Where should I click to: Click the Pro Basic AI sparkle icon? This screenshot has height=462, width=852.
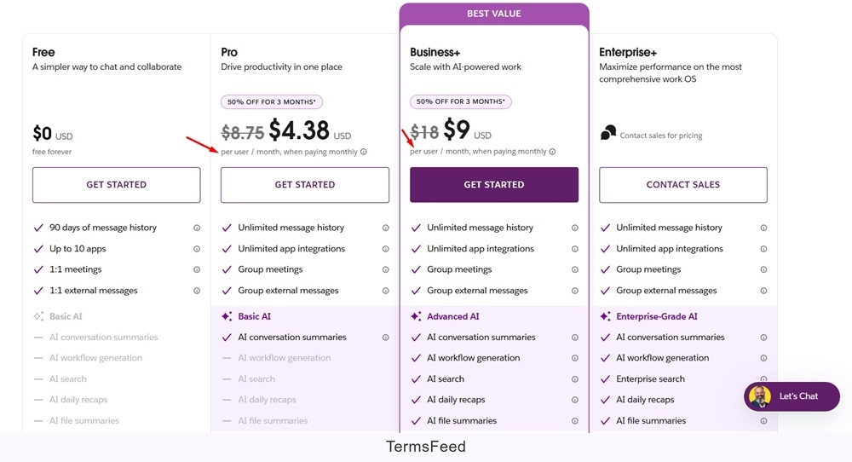[227, 316]
